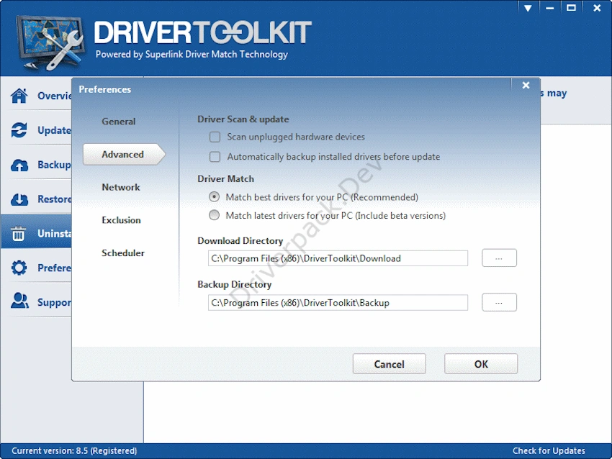Image resolution: width=612 pixels, height=459 pixels.
Task: Click the Support people icon
Action: pos(19,301)
